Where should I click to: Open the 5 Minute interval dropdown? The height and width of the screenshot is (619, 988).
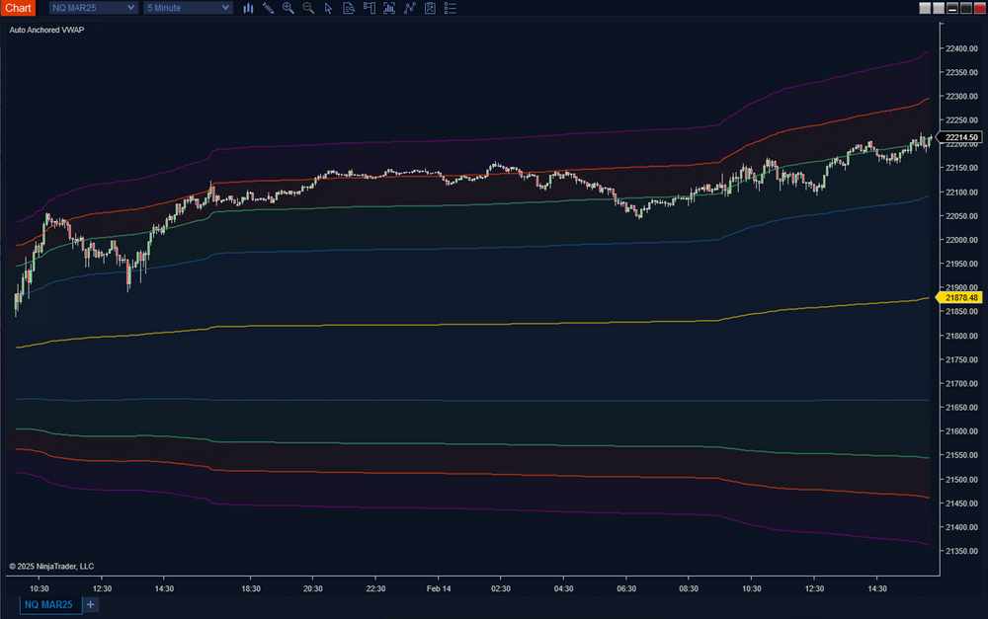[x=187, y=8]
